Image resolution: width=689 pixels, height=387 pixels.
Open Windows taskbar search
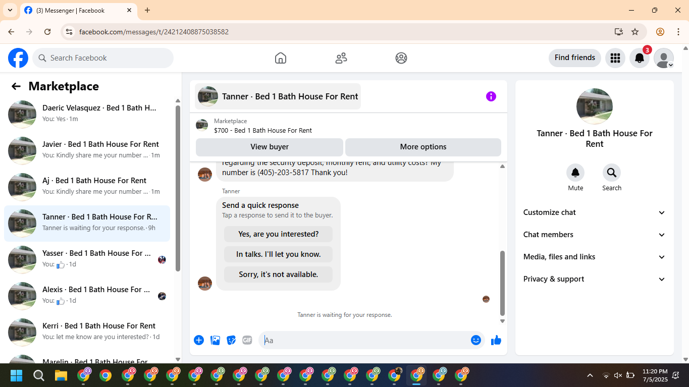pos(39,375)
